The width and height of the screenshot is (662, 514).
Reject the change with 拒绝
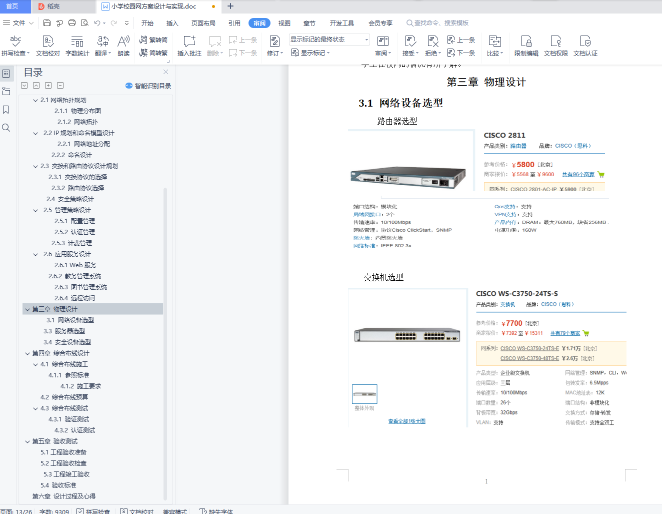[433, 46]
